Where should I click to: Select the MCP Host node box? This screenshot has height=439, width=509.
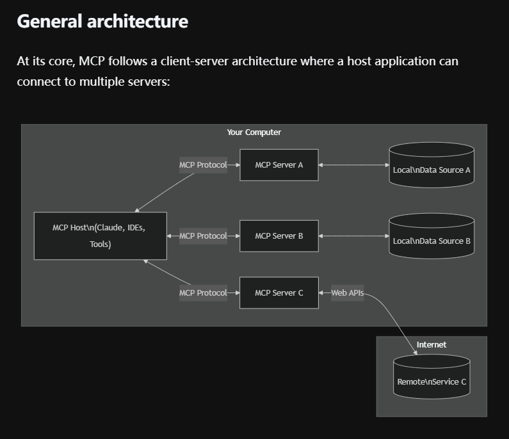pos(101,236)
